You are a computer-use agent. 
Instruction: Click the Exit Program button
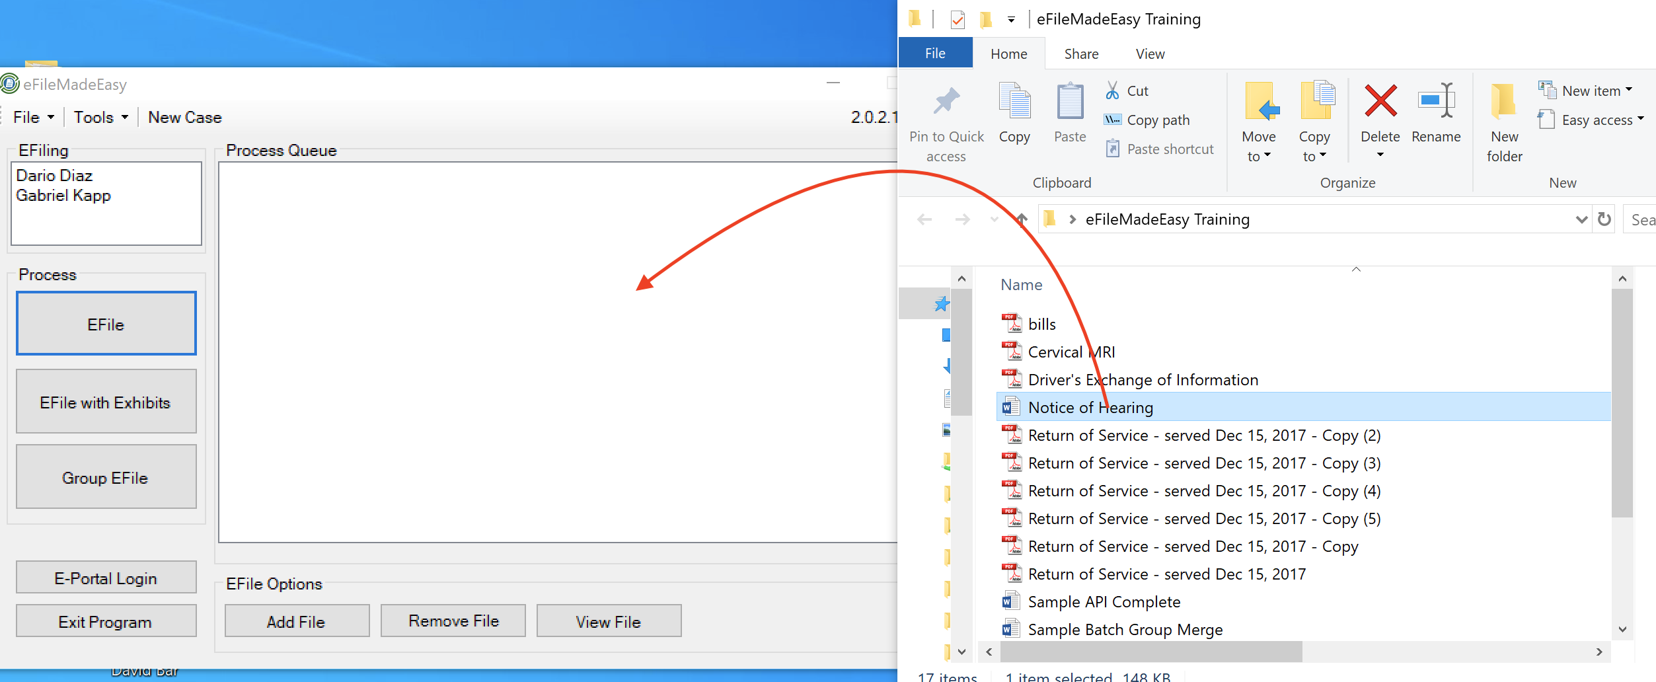click(106, 621)
